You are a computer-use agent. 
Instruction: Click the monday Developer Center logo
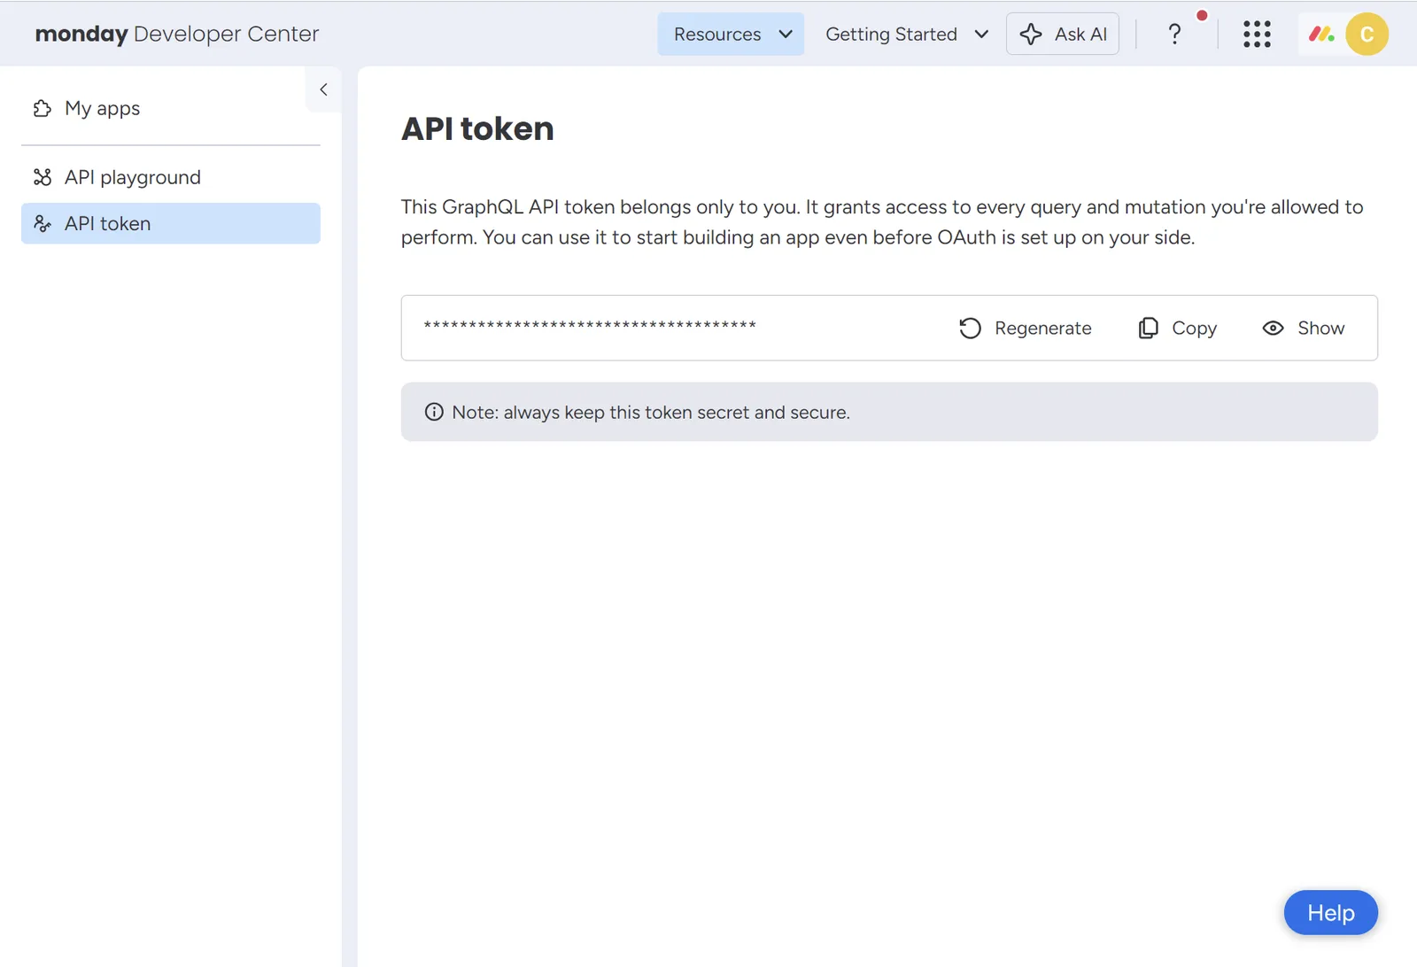click(177, 34)
